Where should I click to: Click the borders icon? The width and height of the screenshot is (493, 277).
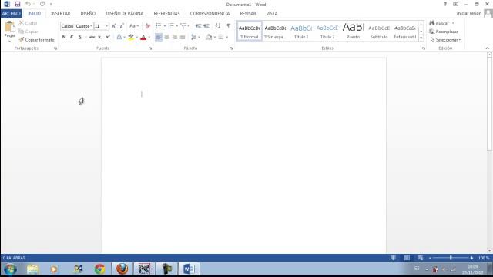point(221,37)
